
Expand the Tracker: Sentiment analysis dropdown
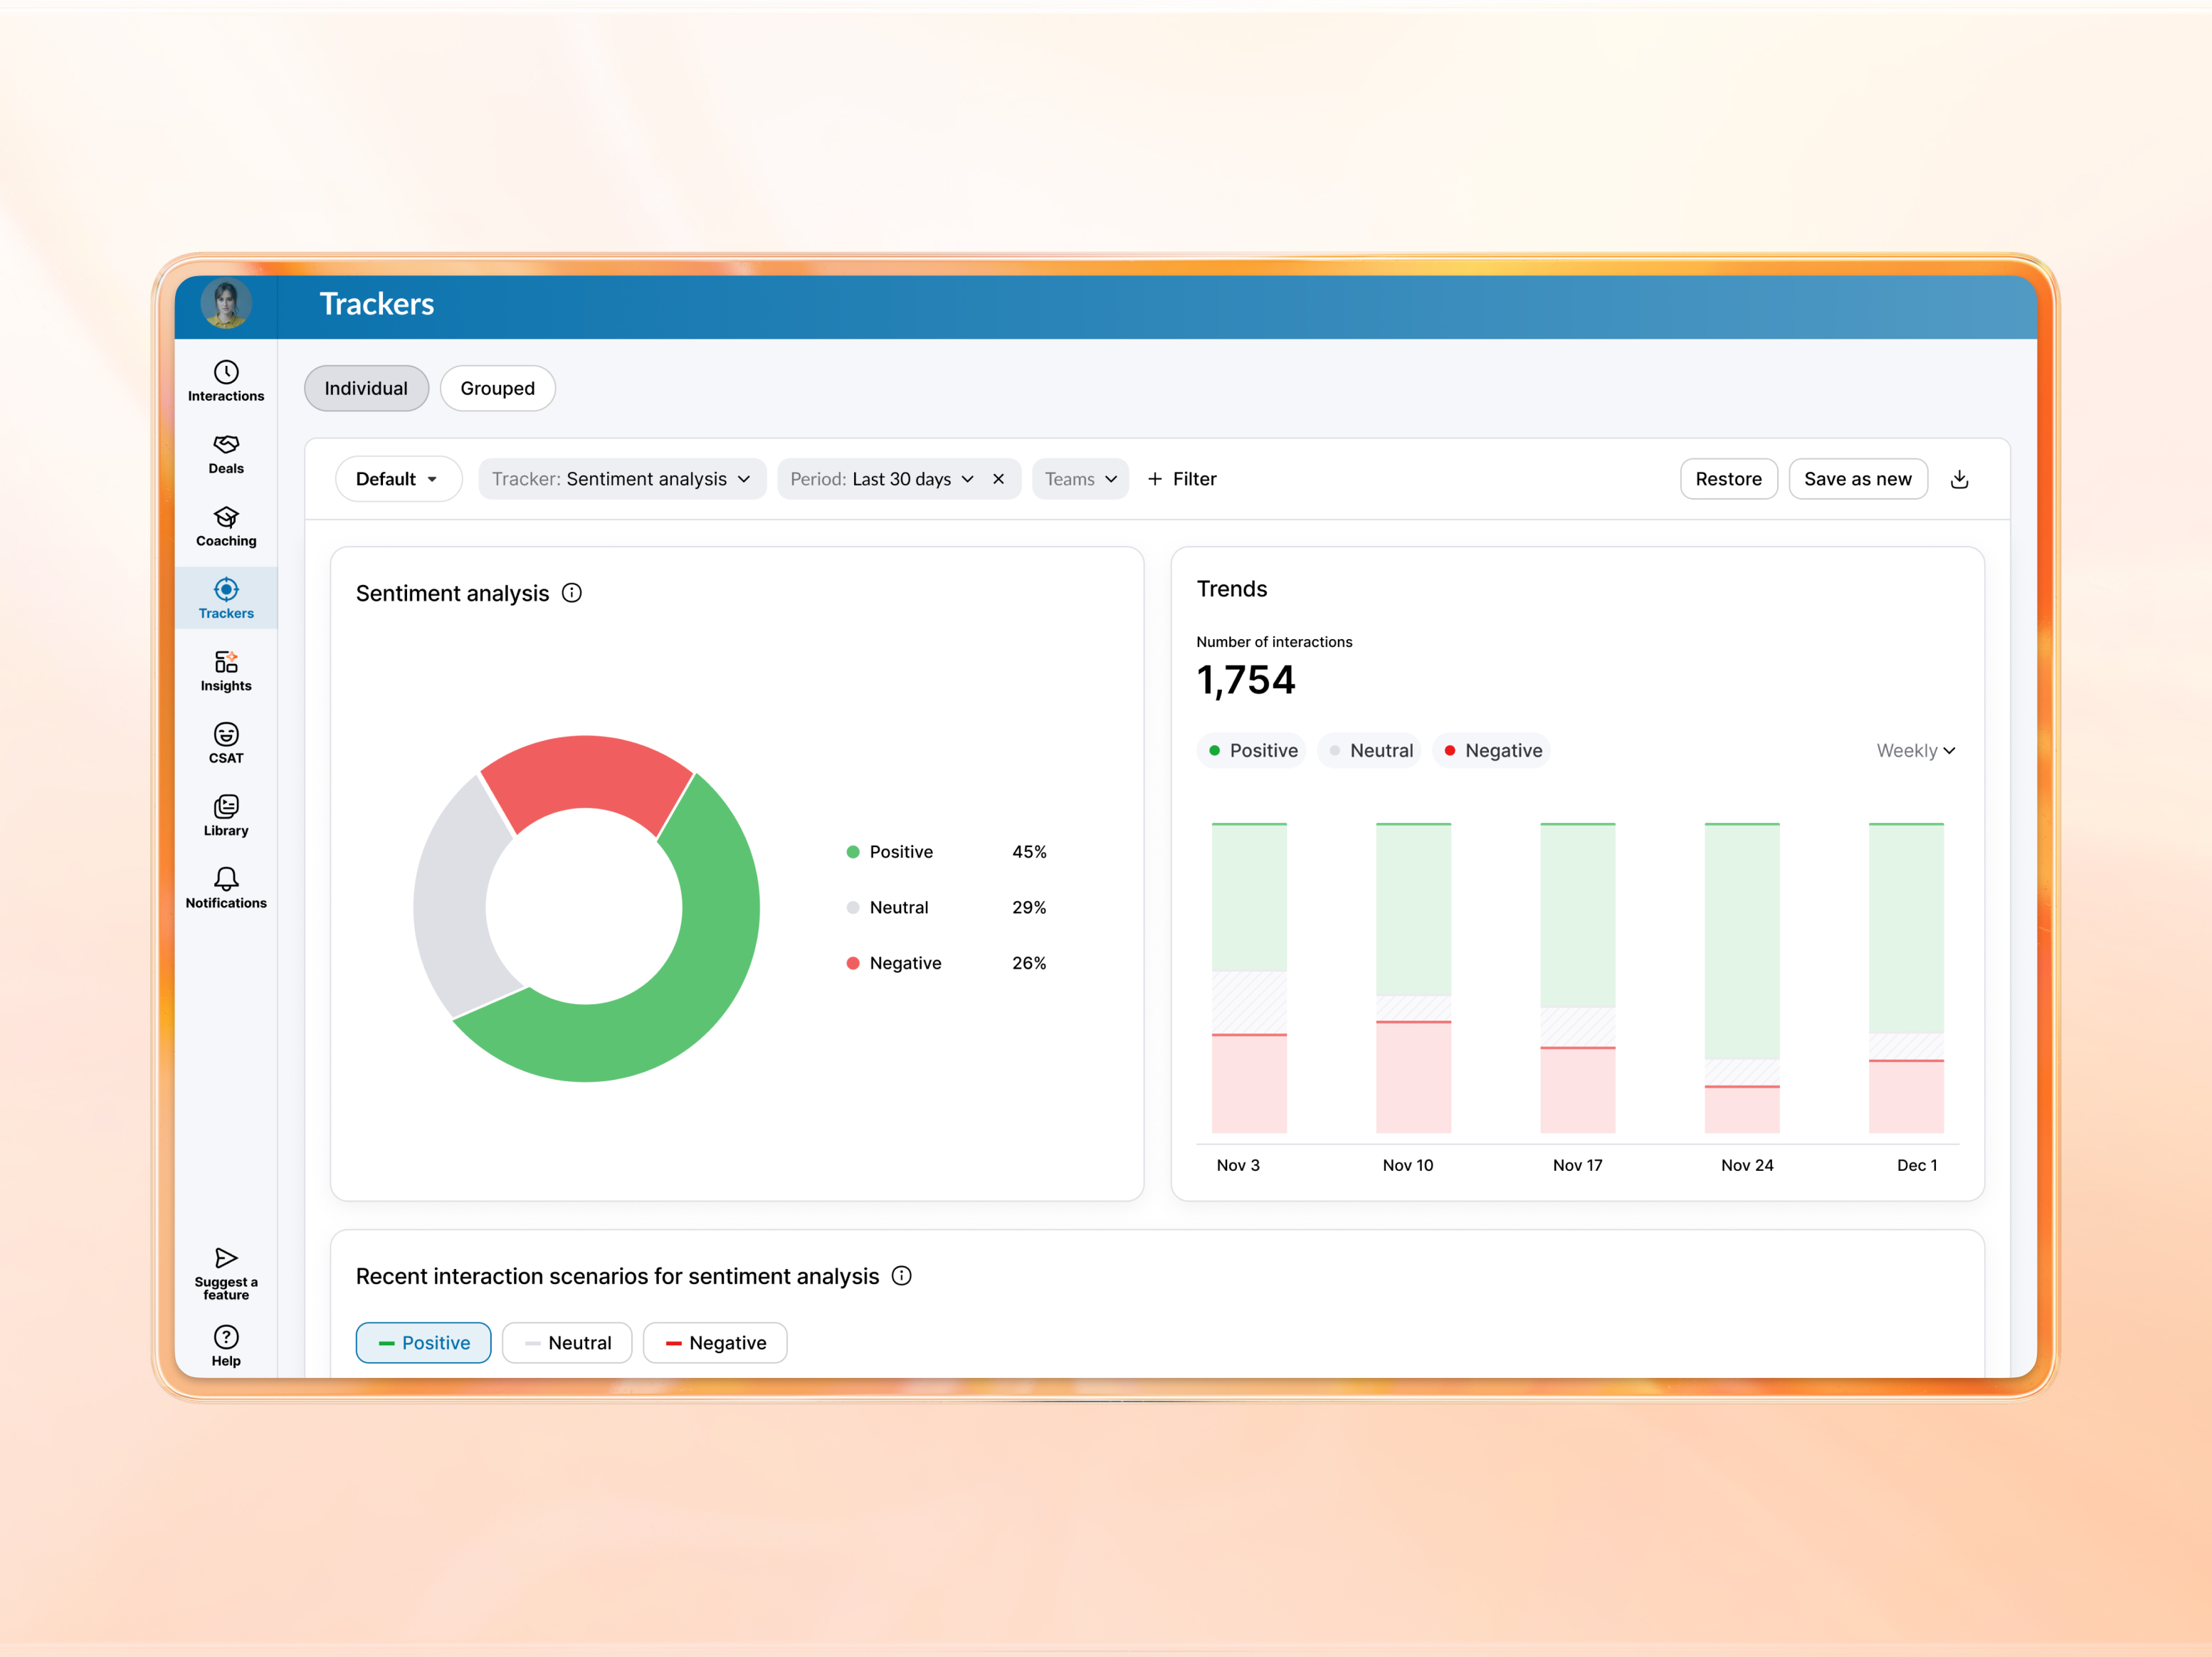pos(621,479)
